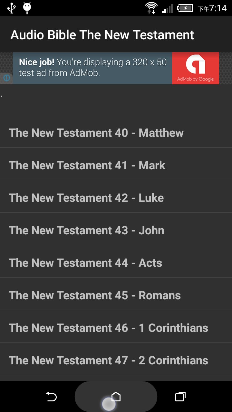
Task: Tap the battery charging status icon
Action: [x=185, y=8]
